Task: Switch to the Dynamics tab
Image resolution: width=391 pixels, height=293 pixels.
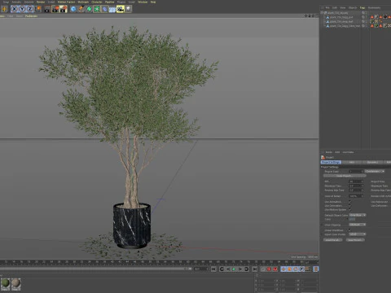Action: [x=372, y=162]
